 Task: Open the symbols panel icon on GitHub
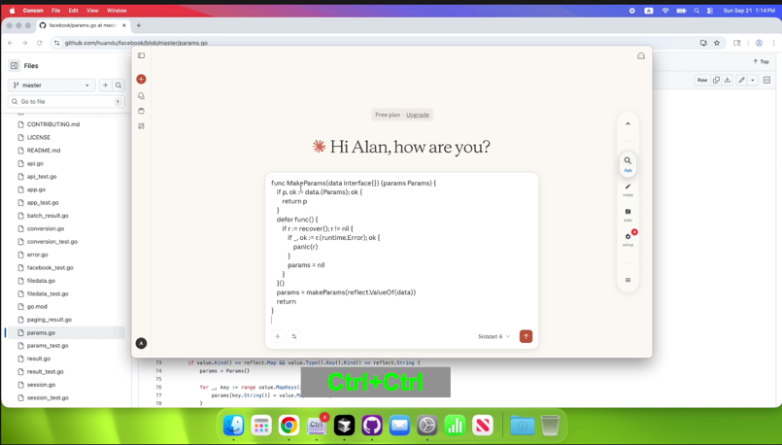(x=767, y=80)
